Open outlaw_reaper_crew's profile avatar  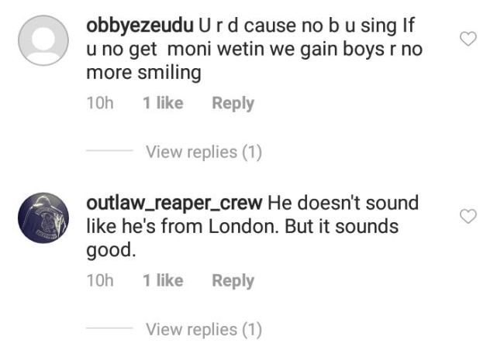click(x=43, y=218)
